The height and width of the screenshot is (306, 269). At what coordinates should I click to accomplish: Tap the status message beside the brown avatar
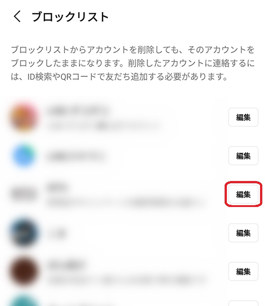pyautogui.click(x=126, y=280)
